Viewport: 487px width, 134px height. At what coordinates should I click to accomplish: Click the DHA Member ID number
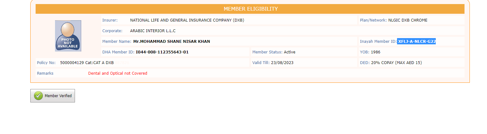tap(162, 52)
